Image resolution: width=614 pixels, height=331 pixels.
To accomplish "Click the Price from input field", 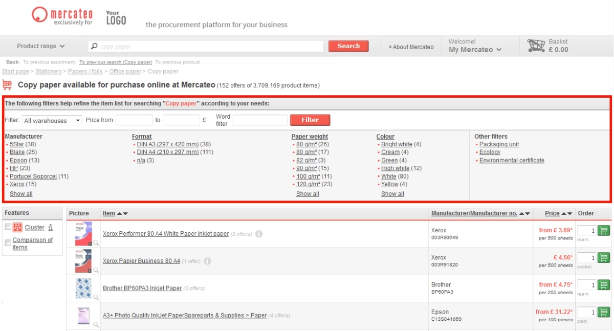I will click(x=134, y=120).
